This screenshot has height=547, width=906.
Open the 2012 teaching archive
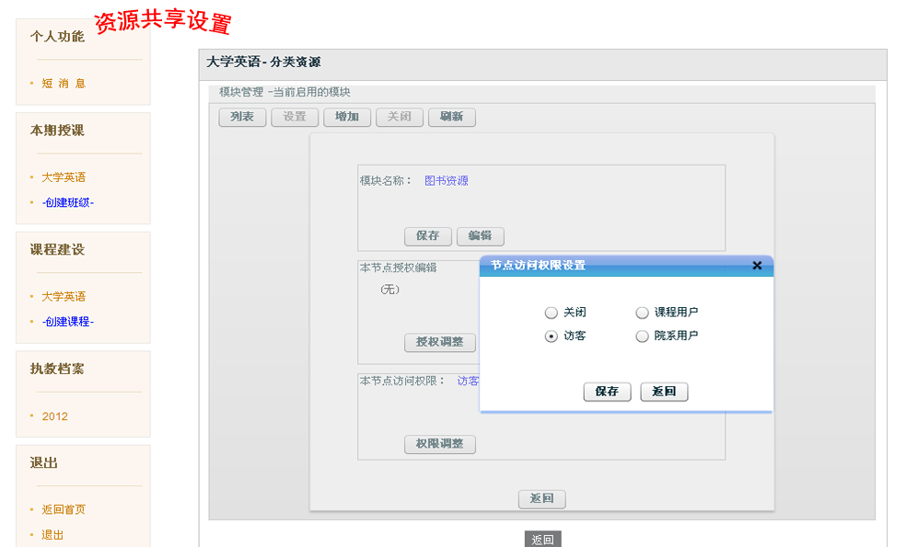tap(54, 416)
